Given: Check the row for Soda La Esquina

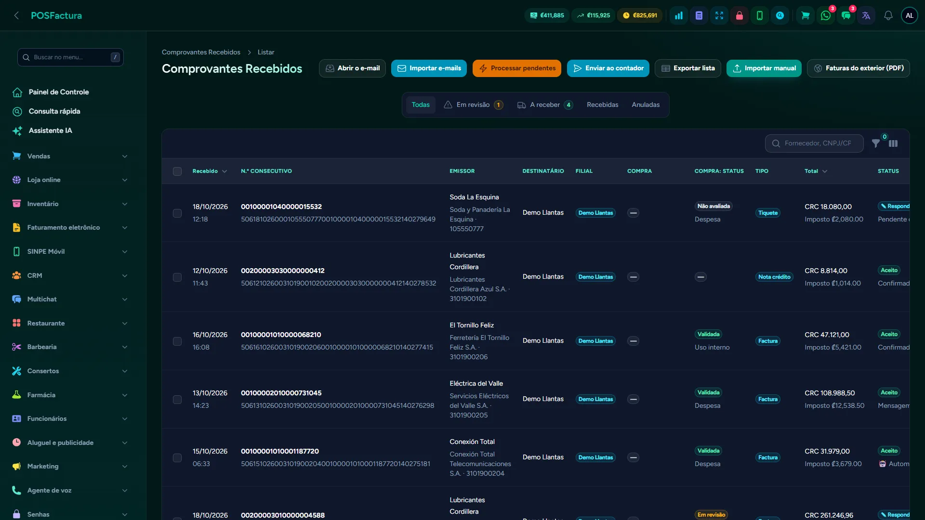Looking at the screenshot, I should [177, 213].
